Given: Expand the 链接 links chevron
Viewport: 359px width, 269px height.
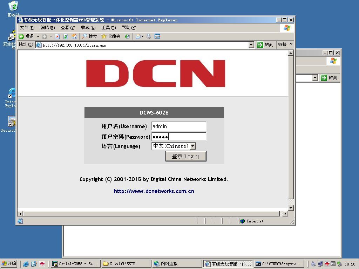Looking at the screenshot, I should 291,44.
